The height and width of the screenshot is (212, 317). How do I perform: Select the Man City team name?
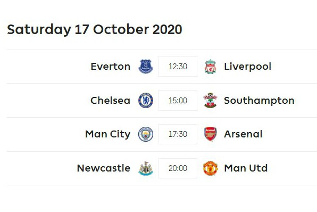pyautogui.click(x=108, y=134)
